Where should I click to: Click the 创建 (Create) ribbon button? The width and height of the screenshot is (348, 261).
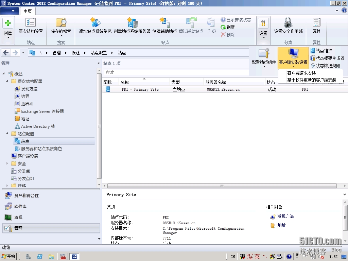click(8, 30)
